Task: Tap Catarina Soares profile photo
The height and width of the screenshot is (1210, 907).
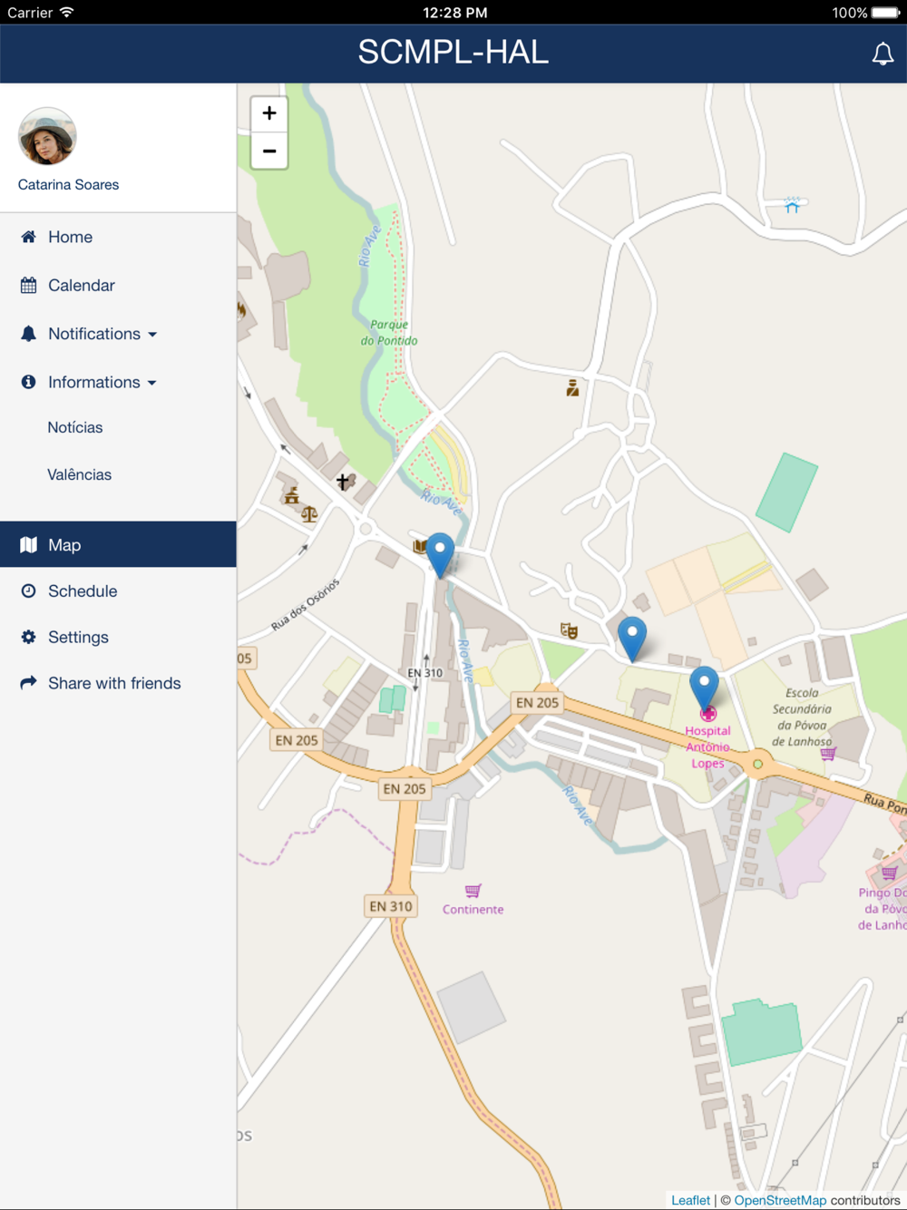Action: coord(47,136)
